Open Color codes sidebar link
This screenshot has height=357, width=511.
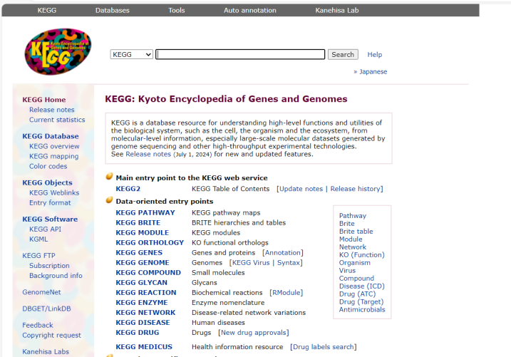[x=48, y=166]
